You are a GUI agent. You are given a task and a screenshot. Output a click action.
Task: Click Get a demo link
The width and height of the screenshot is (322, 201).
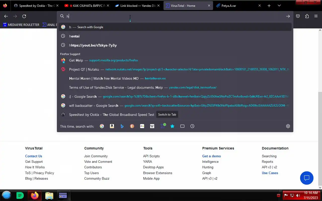click(x=212, y=156)
